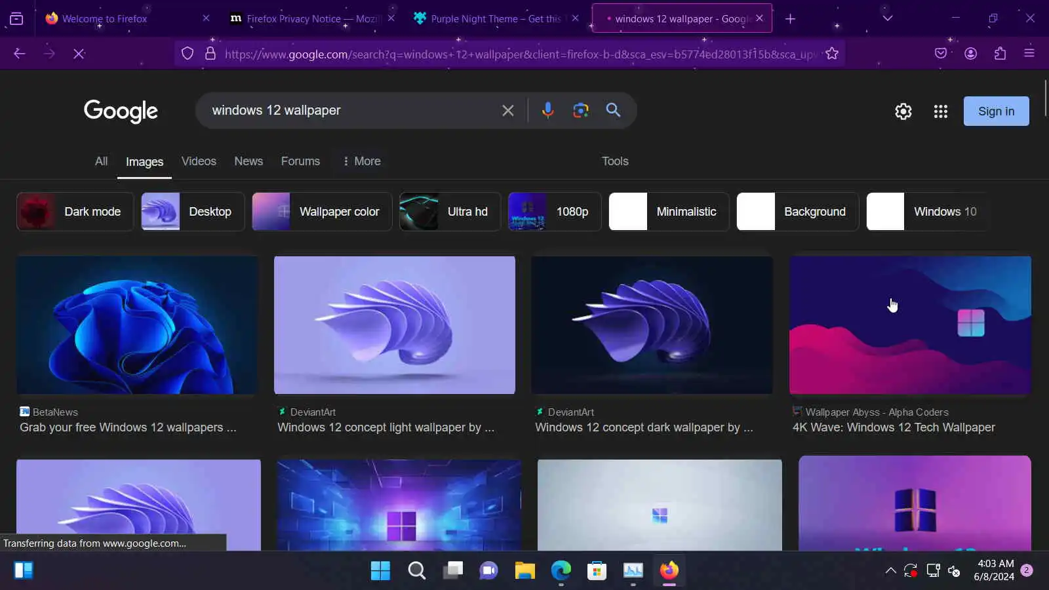Open the Firefox View tab list icon
The width and height of the screenshot is (1049, 590).
point(16,18)
